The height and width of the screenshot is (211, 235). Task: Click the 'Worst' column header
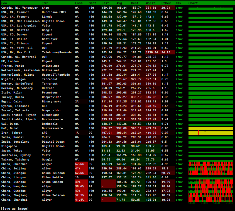pos(150,3)
